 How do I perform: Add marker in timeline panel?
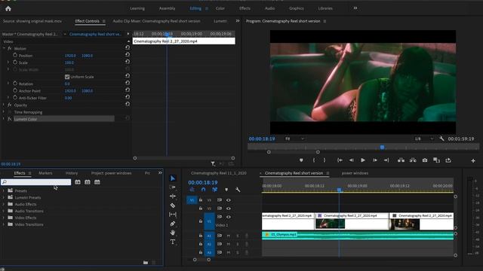coord(226,190)
